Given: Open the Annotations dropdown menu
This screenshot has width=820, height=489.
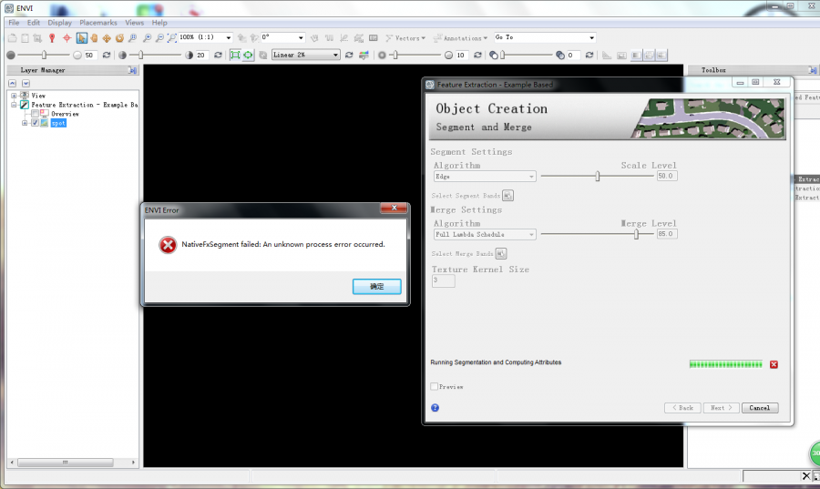Looking at the screenshot, I should click(460, 38).
